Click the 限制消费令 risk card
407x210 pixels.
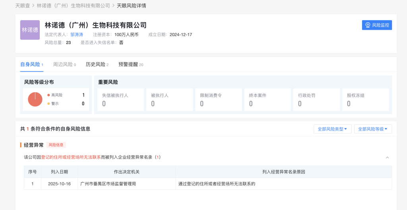coord(218,100)
